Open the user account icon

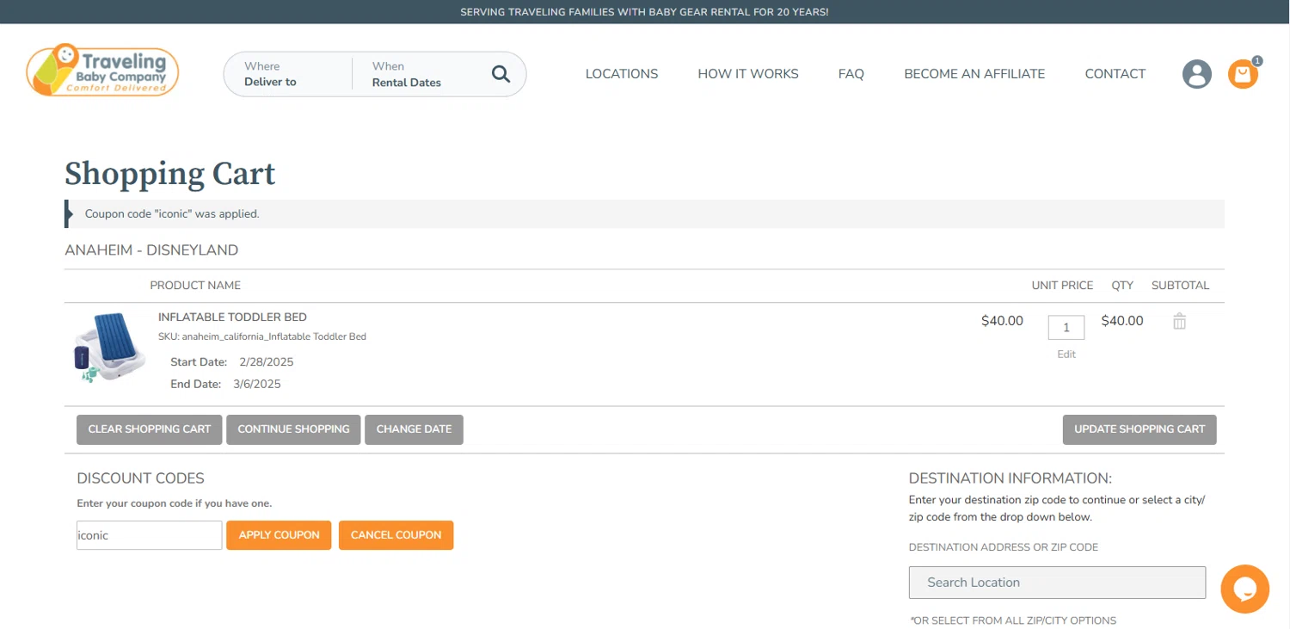(x=1196, y=74)
